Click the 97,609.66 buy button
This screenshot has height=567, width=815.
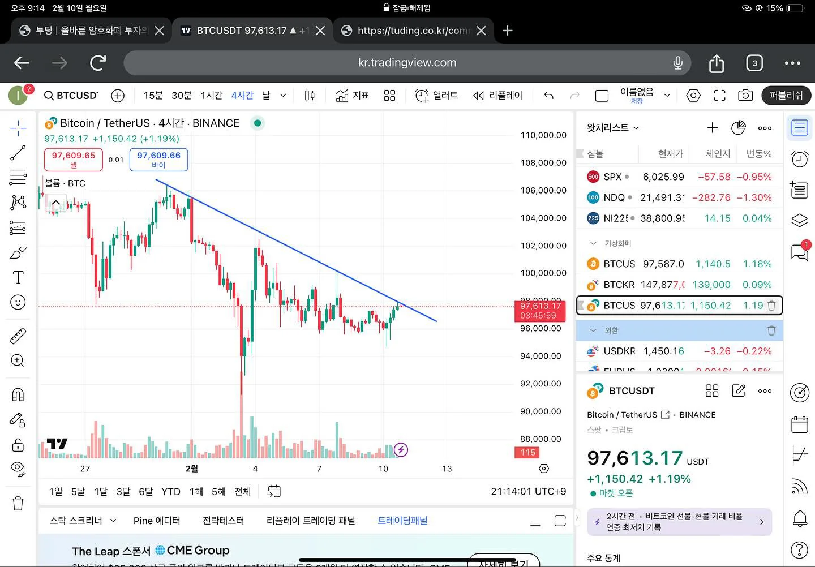[158, 160]
